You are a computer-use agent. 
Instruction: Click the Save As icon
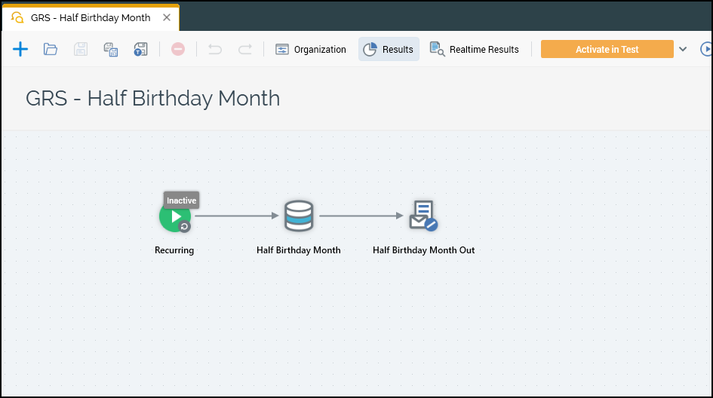click(x=111, y=50)
